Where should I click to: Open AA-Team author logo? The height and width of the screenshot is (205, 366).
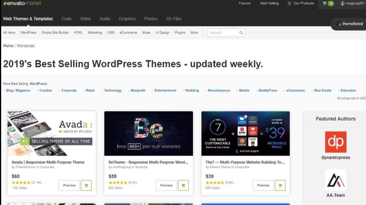[336, 180]
